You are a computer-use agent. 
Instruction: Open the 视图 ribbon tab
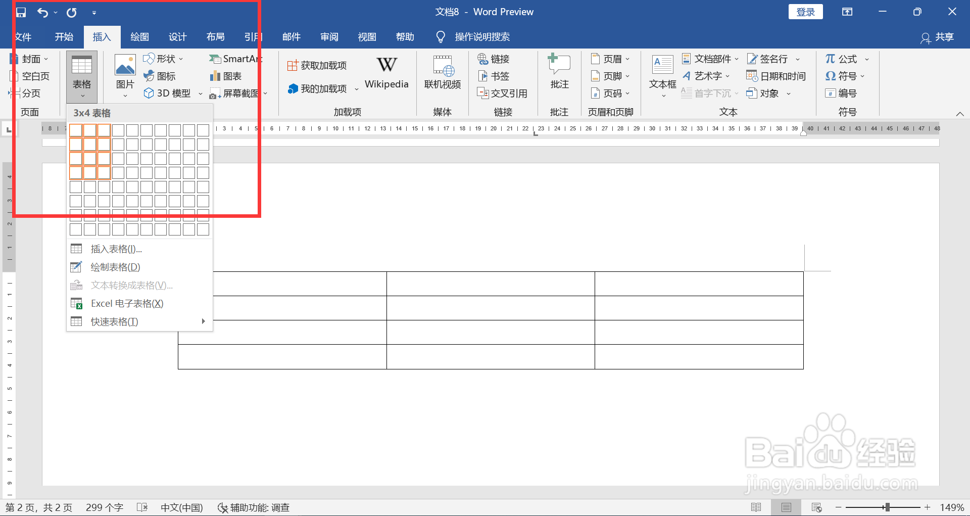point(367,36)
